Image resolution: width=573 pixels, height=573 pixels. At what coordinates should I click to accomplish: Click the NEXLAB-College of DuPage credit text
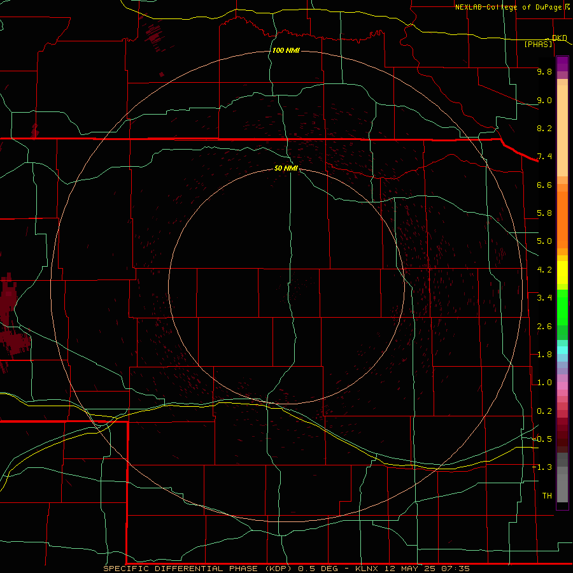509,7
